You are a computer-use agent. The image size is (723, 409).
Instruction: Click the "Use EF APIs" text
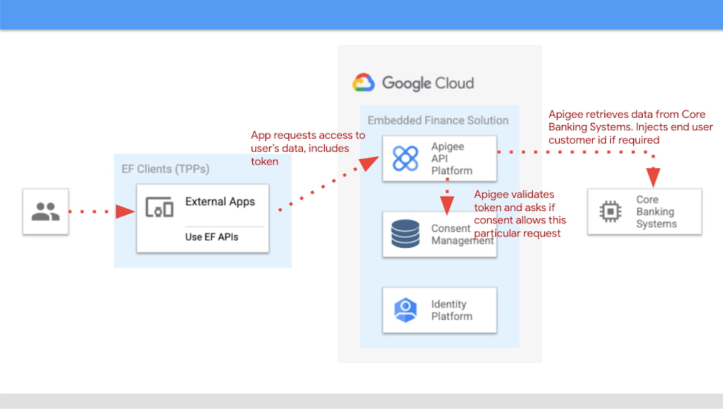pyautogui.click(x=212, y=236)
